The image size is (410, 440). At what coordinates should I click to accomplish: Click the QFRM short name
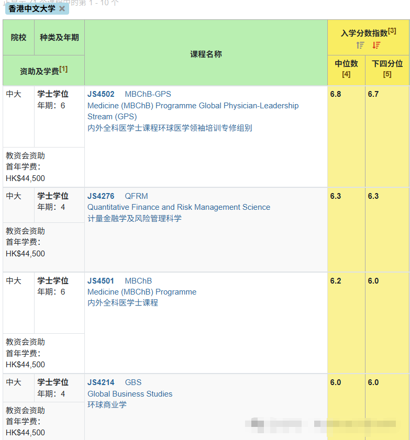pos(136,196)
